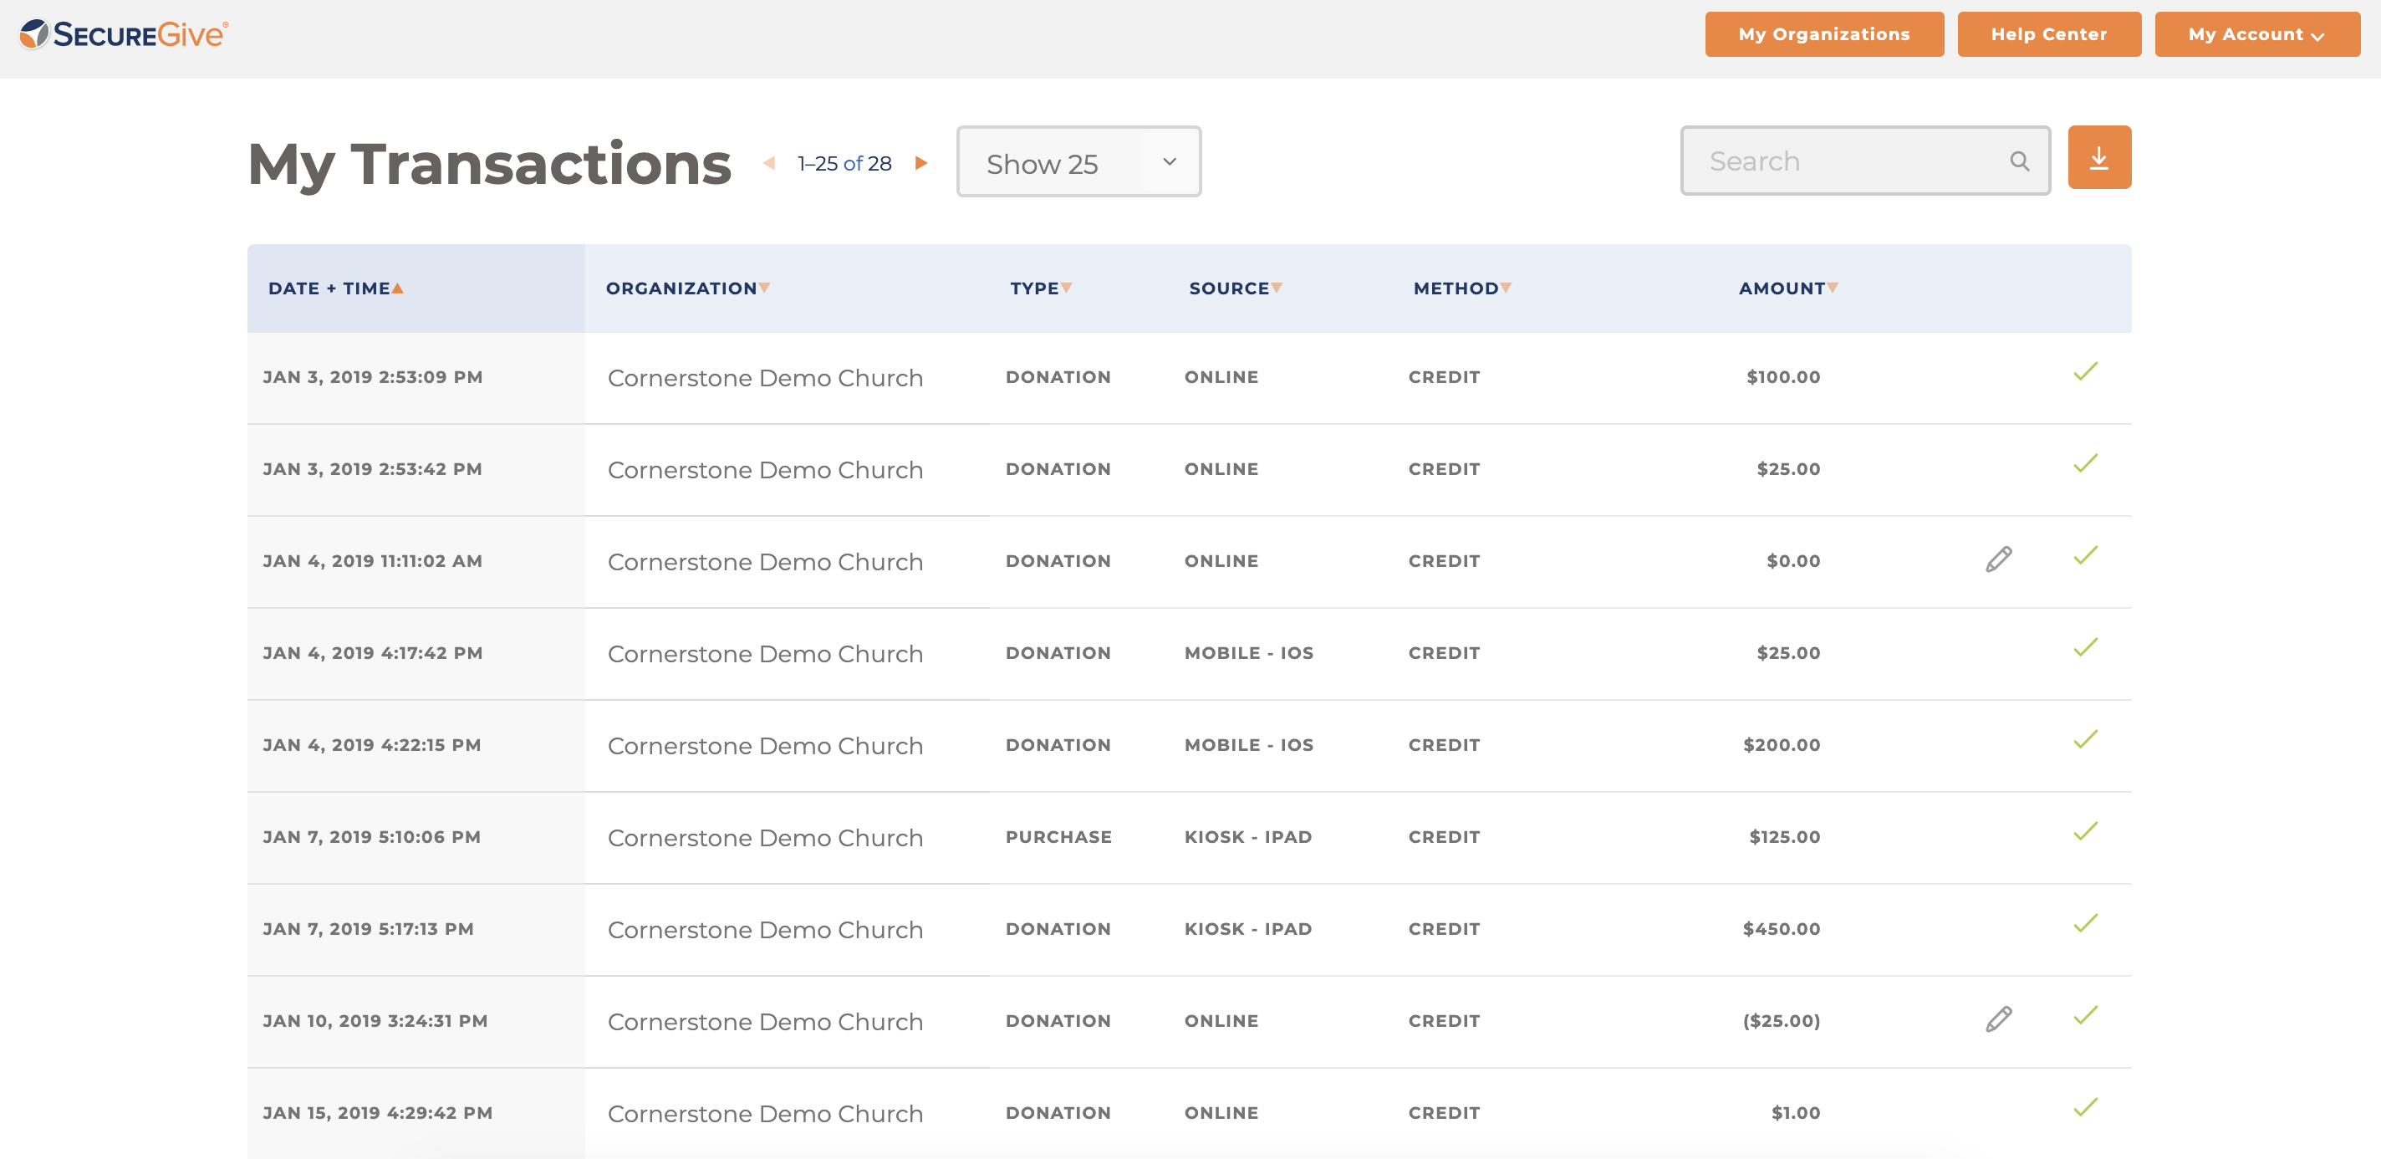The height and width of the screenshot is (1159, 2381).
Task: Click checkmark for $200.00 row
Action: click(2085, 739)
